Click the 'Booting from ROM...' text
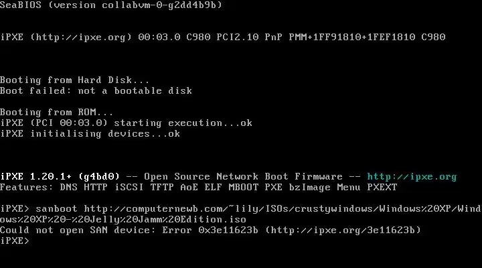Image resolution: width=482 pixels, height=268 pixels. 56,113
